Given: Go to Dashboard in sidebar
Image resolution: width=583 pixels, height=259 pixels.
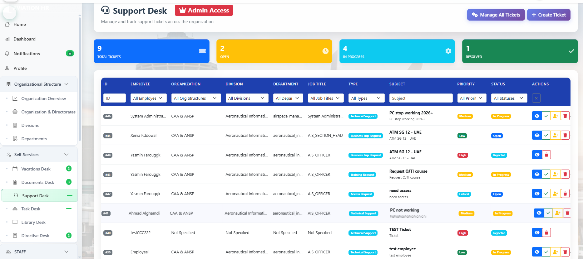Looking at the screenshot, I should pos(24,39).
